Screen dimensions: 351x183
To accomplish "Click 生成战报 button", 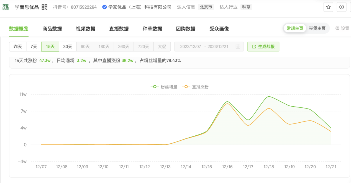I will coord(263,47).
